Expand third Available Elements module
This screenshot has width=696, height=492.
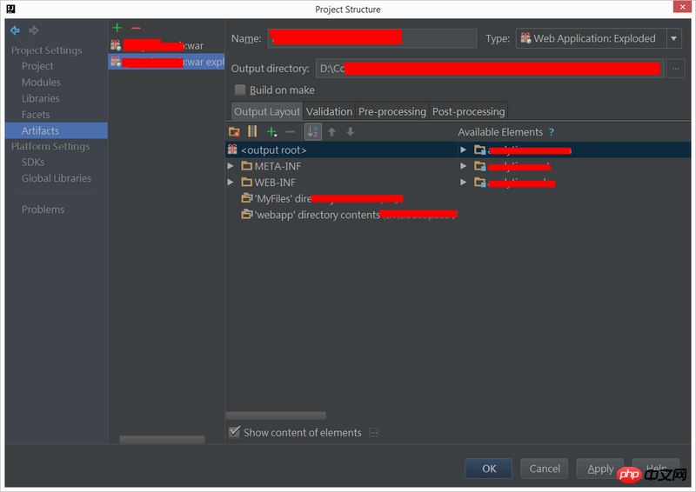pos(464,182)
